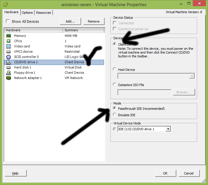The width and height of the screenshot is (208, 185).
Task: Select the Hard disk 1 row label
Action: tap(23, 67)
